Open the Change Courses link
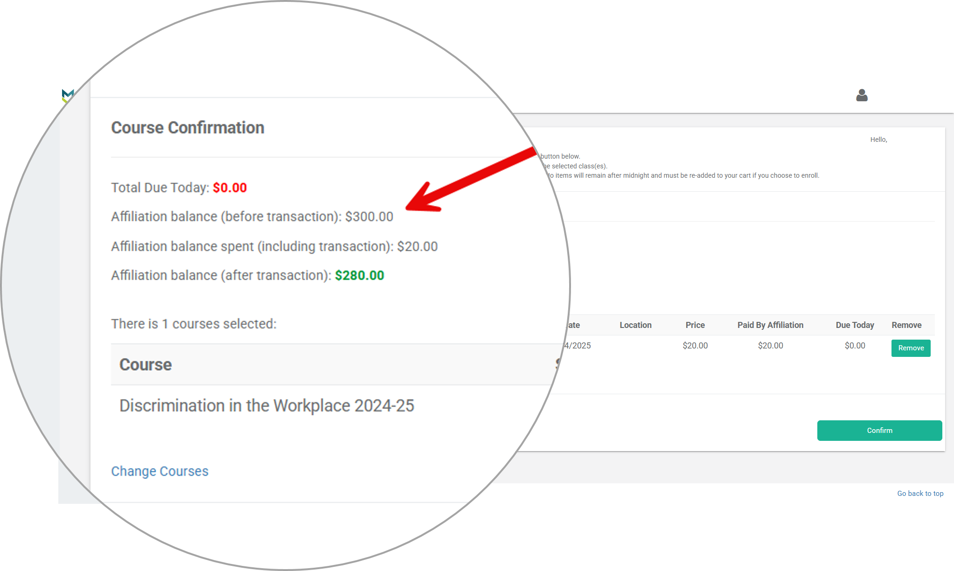This screenshot has width=954, height=571. 160,471
